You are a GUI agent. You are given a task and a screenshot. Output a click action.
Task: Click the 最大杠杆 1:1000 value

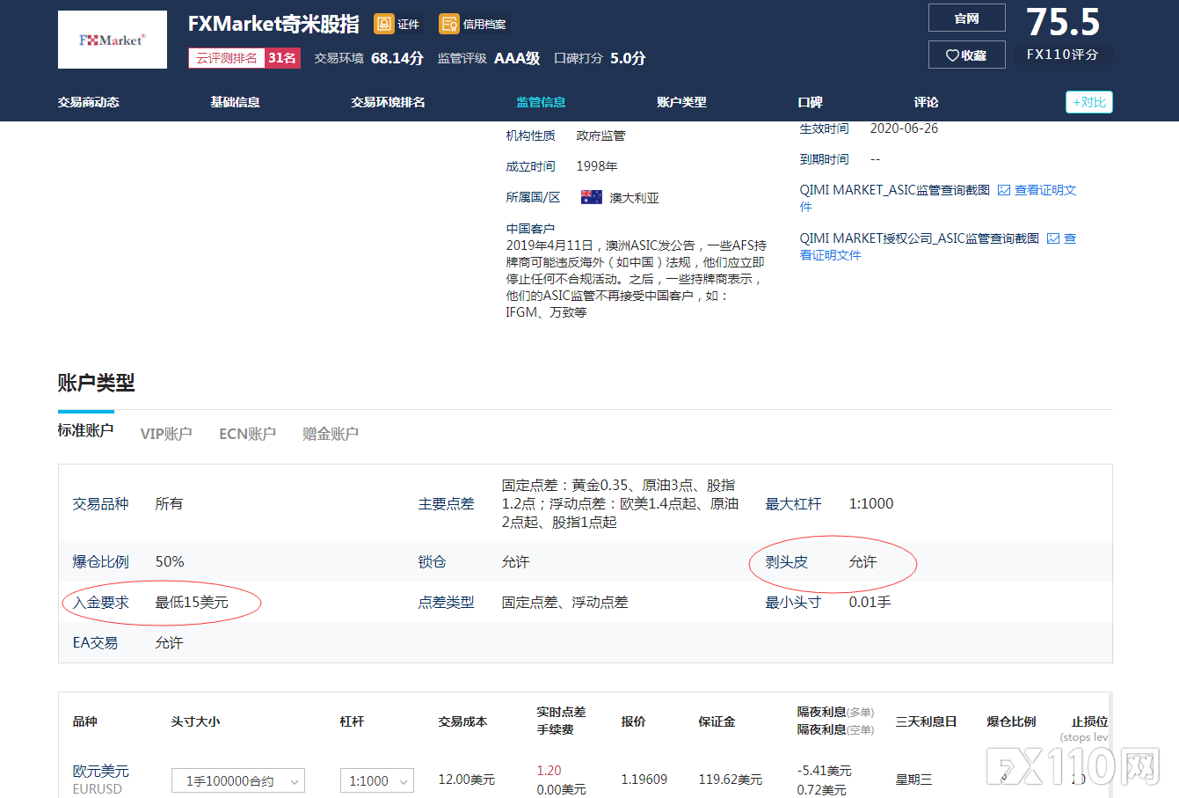(871, 504)
